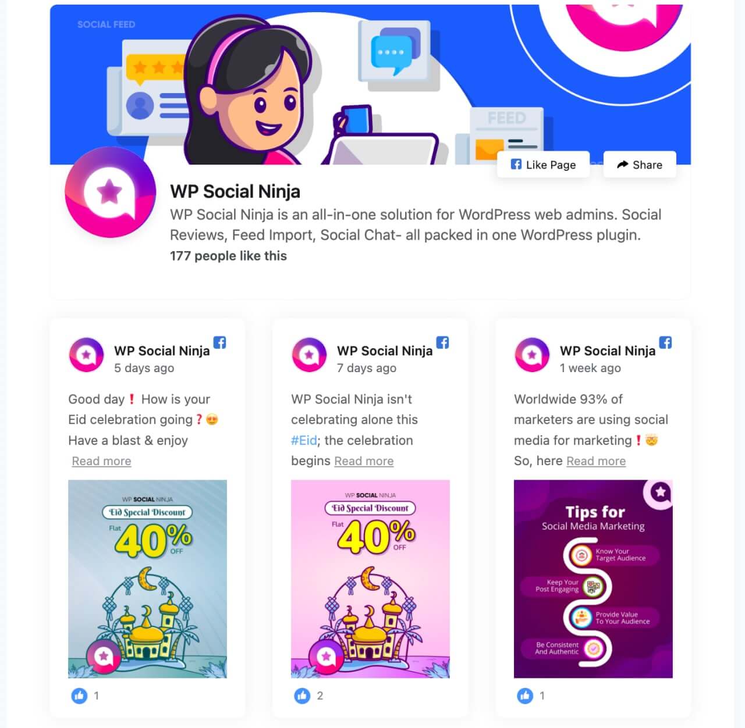Click like thumb icon under pink Eid image

coord(302,695)
